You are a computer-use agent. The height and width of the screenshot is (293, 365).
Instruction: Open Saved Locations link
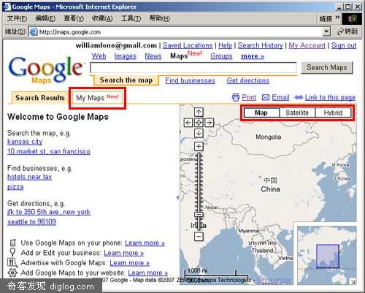[188, 45]
